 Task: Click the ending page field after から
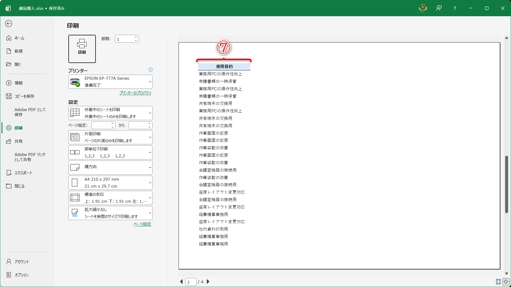click(138, 125)
